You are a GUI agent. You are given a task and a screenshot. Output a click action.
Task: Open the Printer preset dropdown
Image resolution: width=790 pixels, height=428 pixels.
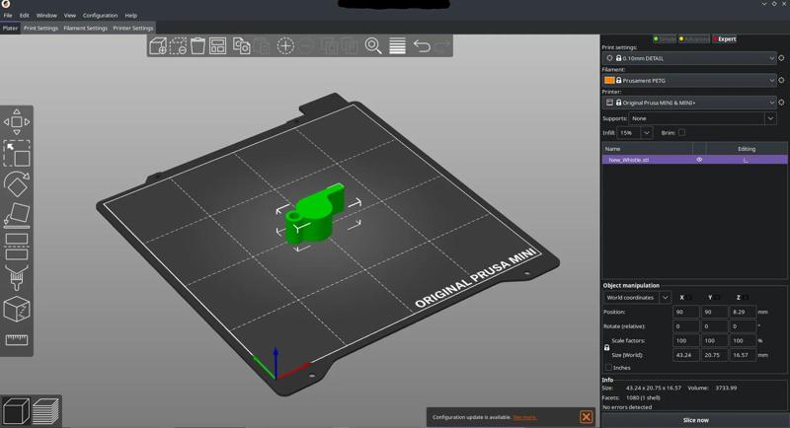click(689, 103)
